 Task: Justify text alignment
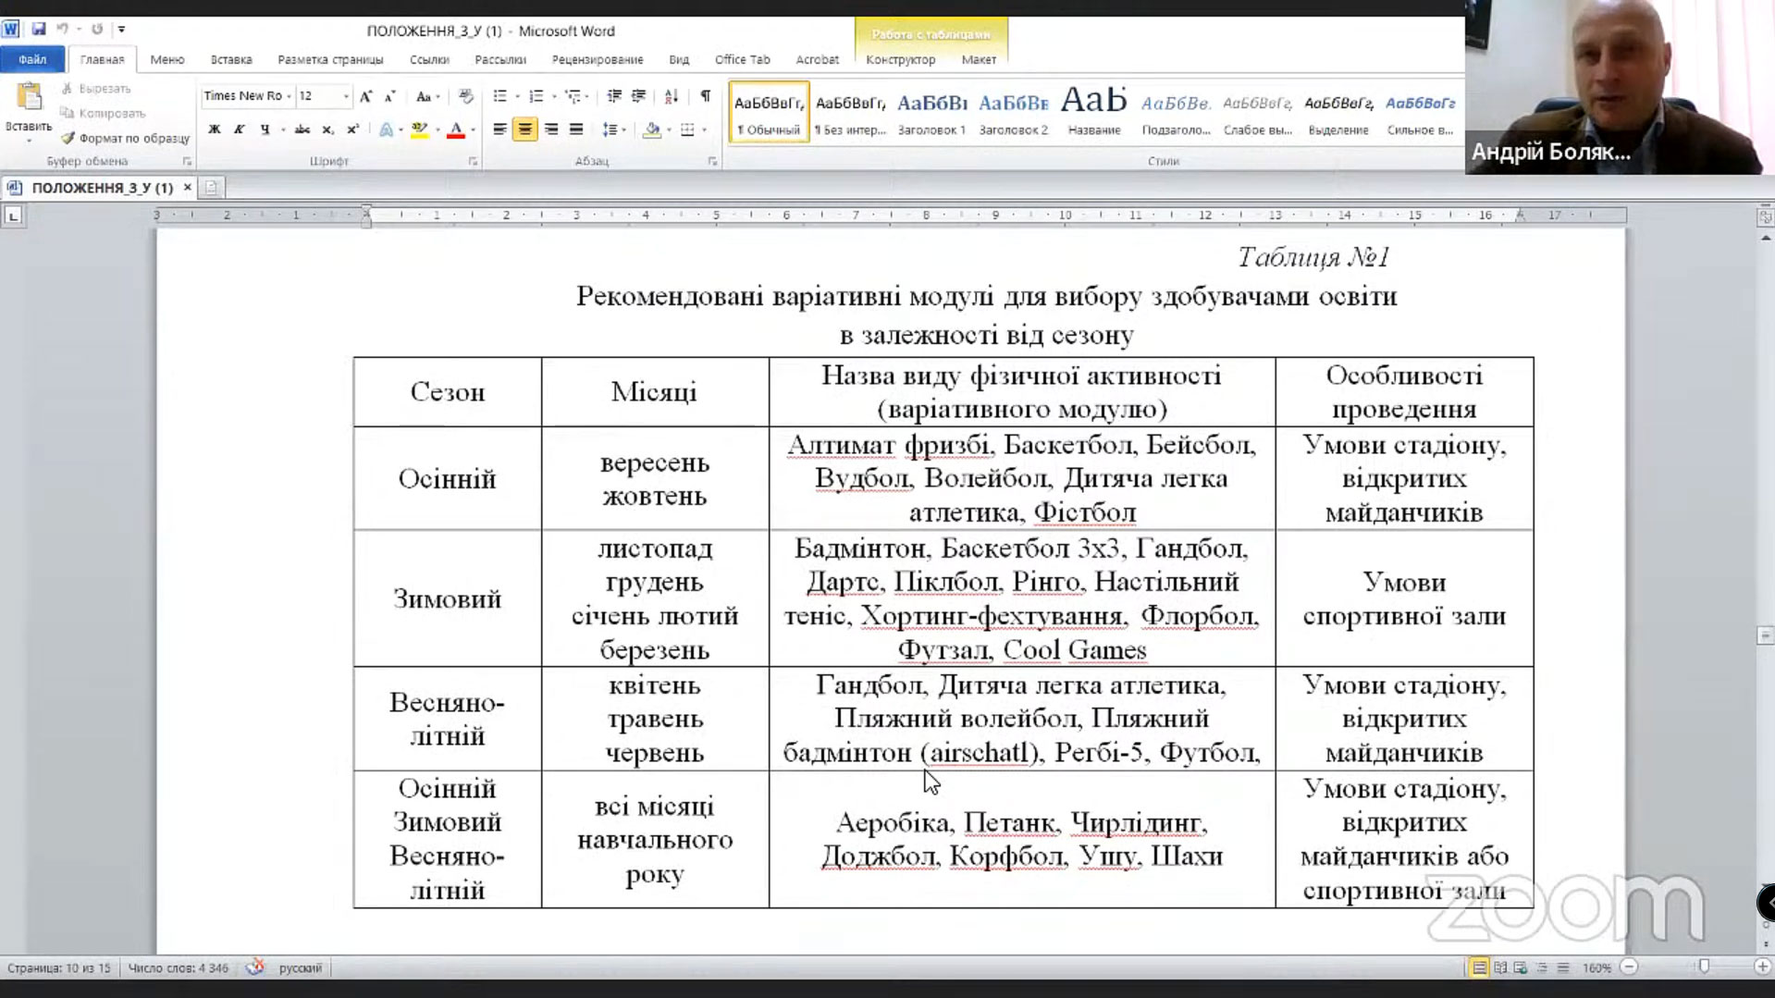pyautogui.click(x=575, y=129)
